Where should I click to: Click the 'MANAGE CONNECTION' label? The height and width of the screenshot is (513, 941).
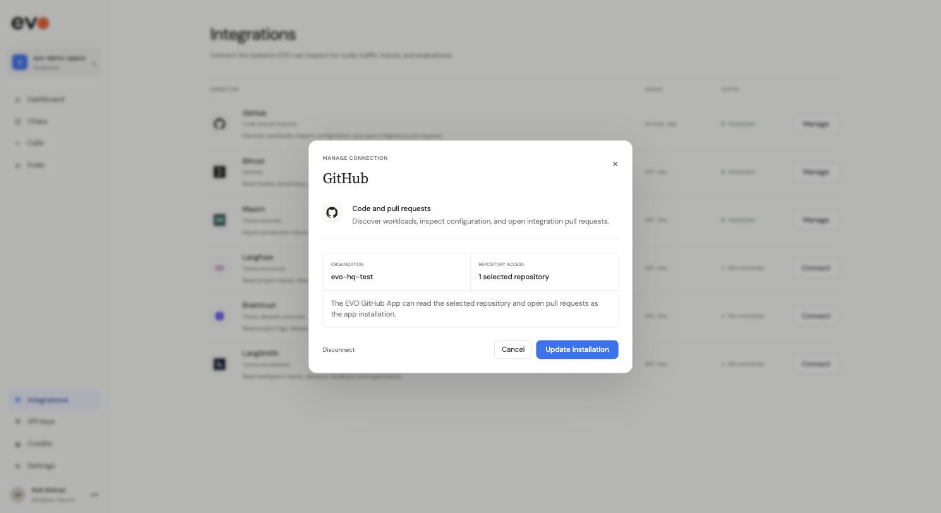pos(355,158)
